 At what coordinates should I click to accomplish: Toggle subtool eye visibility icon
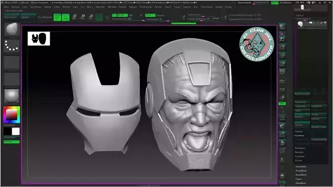tap(325, 23)
